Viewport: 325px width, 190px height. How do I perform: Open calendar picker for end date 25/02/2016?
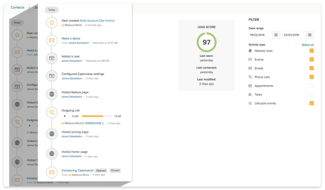click(x=310, y=35)
